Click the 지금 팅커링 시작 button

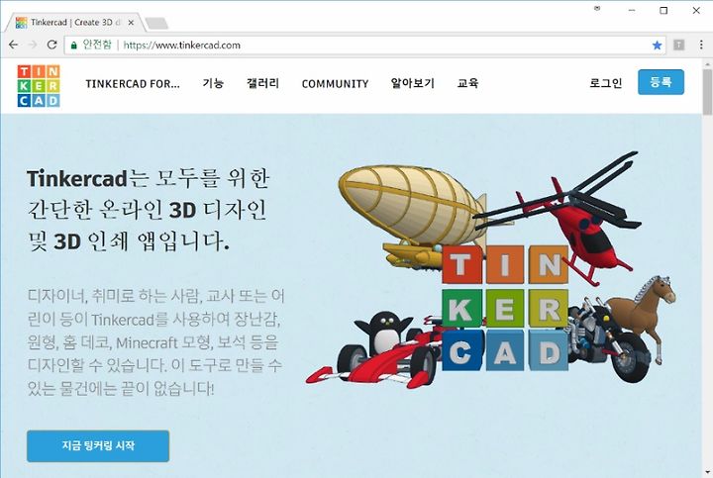(x=98, y=445)
